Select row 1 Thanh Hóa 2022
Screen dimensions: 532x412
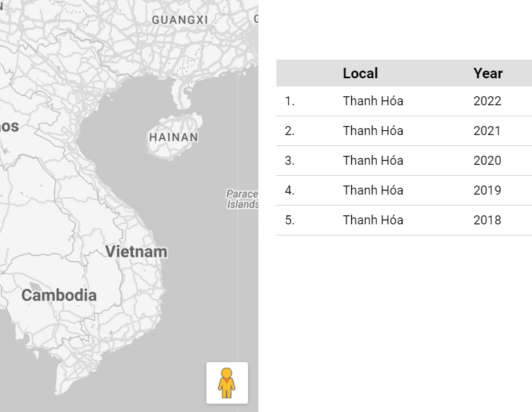tap(373, 101)
